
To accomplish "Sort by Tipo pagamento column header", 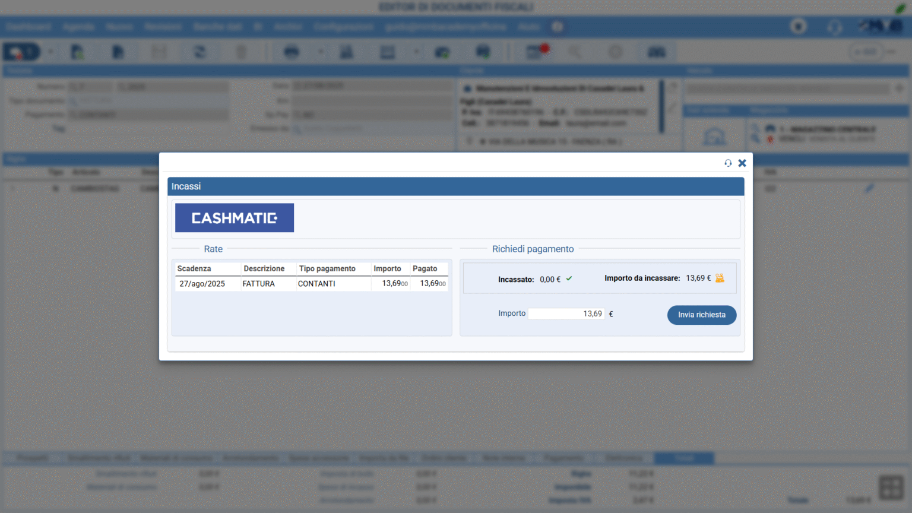I will (x=327, y=268).
